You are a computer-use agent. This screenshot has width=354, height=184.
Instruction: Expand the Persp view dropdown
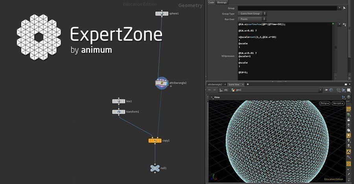coord(324,103)
